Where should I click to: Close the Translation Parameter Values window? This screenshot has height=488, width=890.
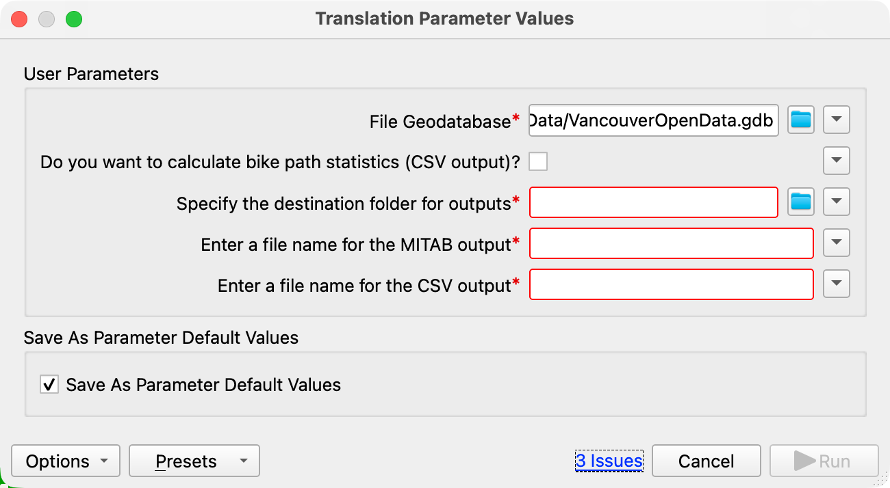click(19, 19)
